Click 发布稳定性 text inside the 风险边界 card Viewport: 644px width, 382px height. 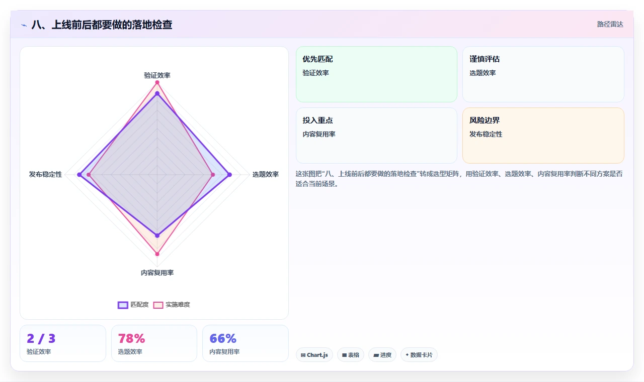(486, 134)
